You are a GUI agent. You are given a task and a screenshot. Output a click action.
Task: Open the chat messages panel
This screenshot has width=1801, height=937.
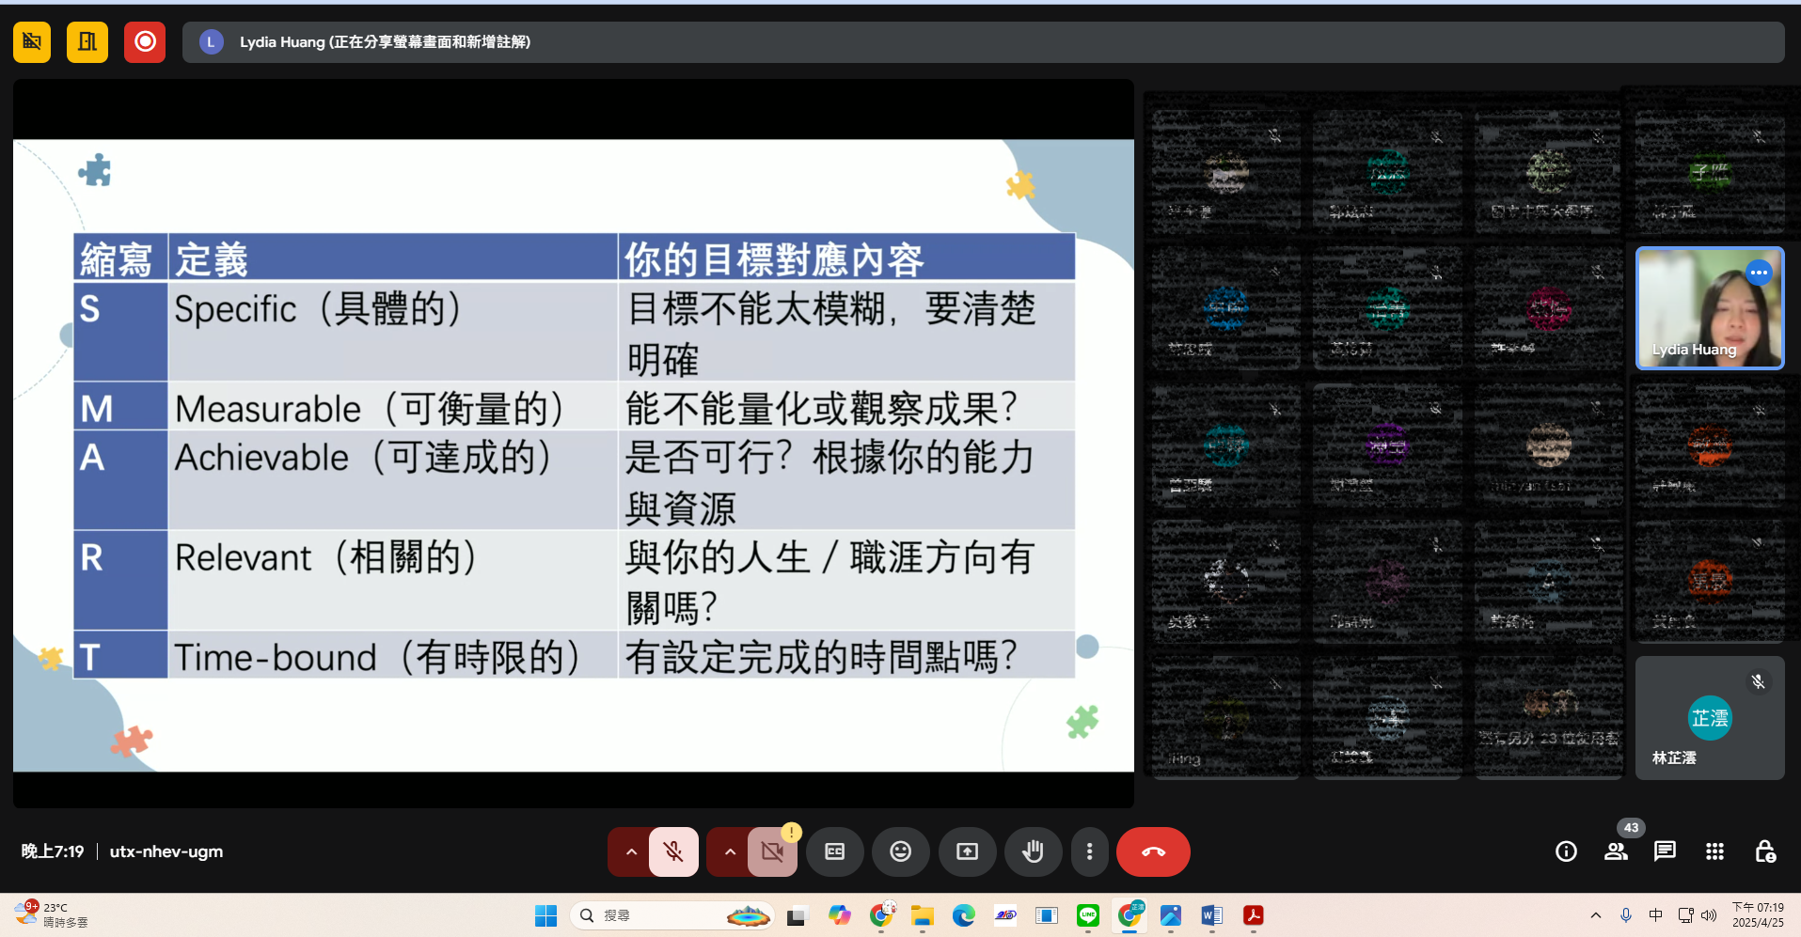1665,851
